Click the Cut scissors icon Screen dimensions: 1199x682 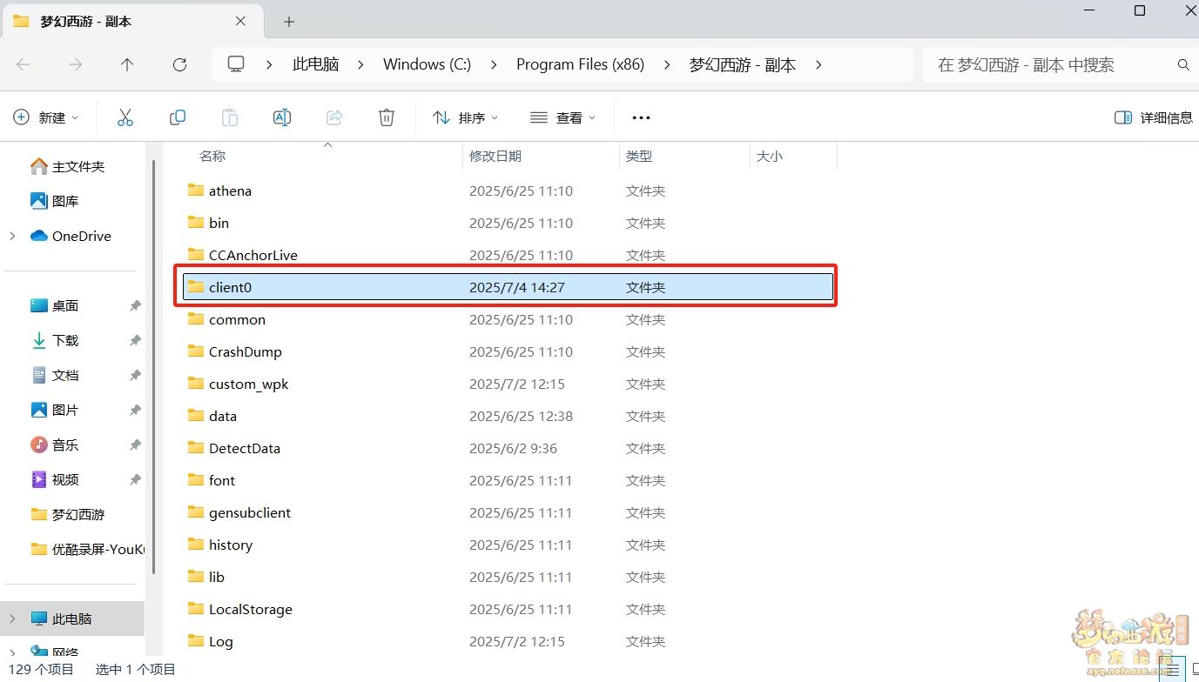125,117
